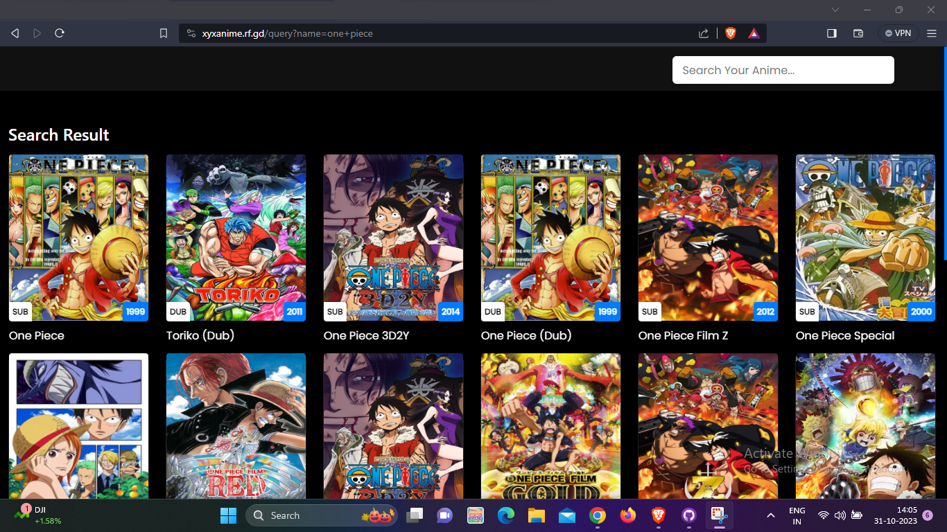The width and height of the screenshot is (947, 532).
Task: Open the browser hamburger menu
Action: 932,33
